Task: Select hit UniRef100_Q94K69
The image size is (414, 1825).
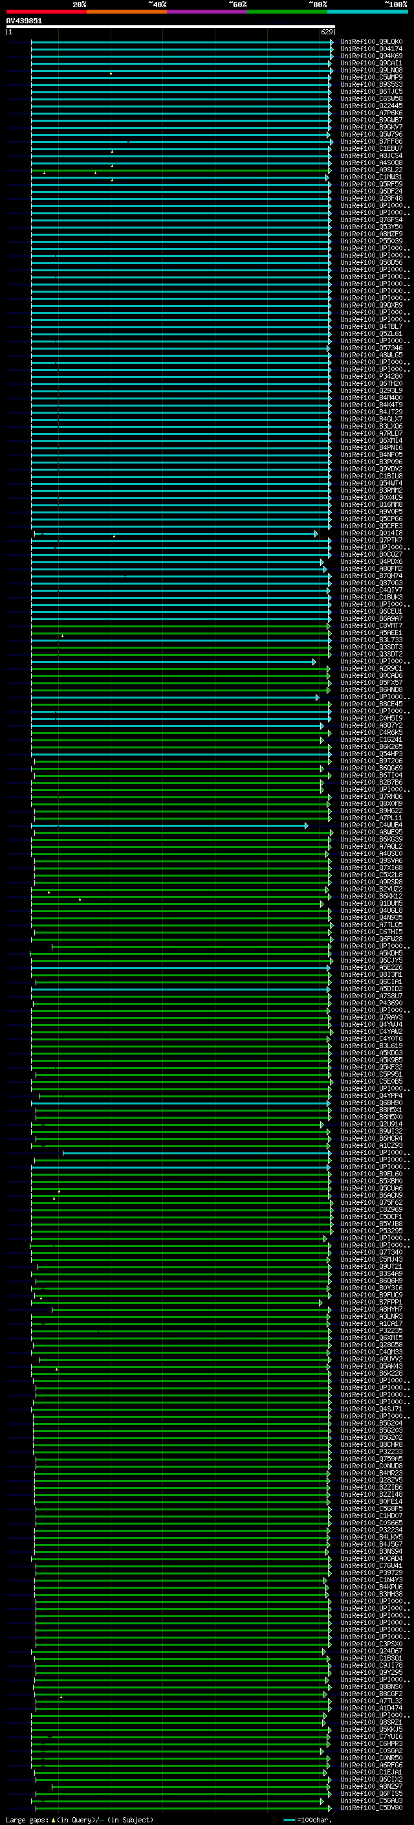Action: coord(371,56)
